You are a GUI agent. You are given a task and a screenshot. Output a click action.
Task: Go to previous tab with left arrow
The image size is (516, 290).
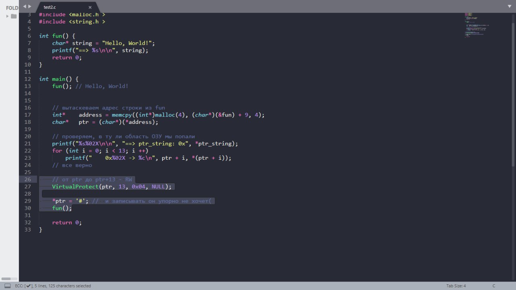(x=25, y=6)
